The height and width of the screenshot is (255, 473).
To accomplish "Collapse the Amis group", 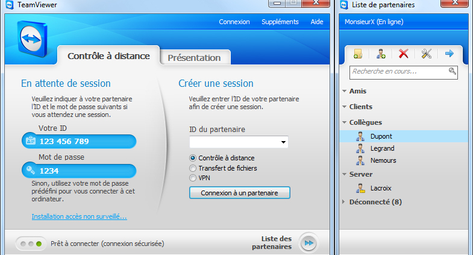I will pyautogui.click(x=345, y=91).
